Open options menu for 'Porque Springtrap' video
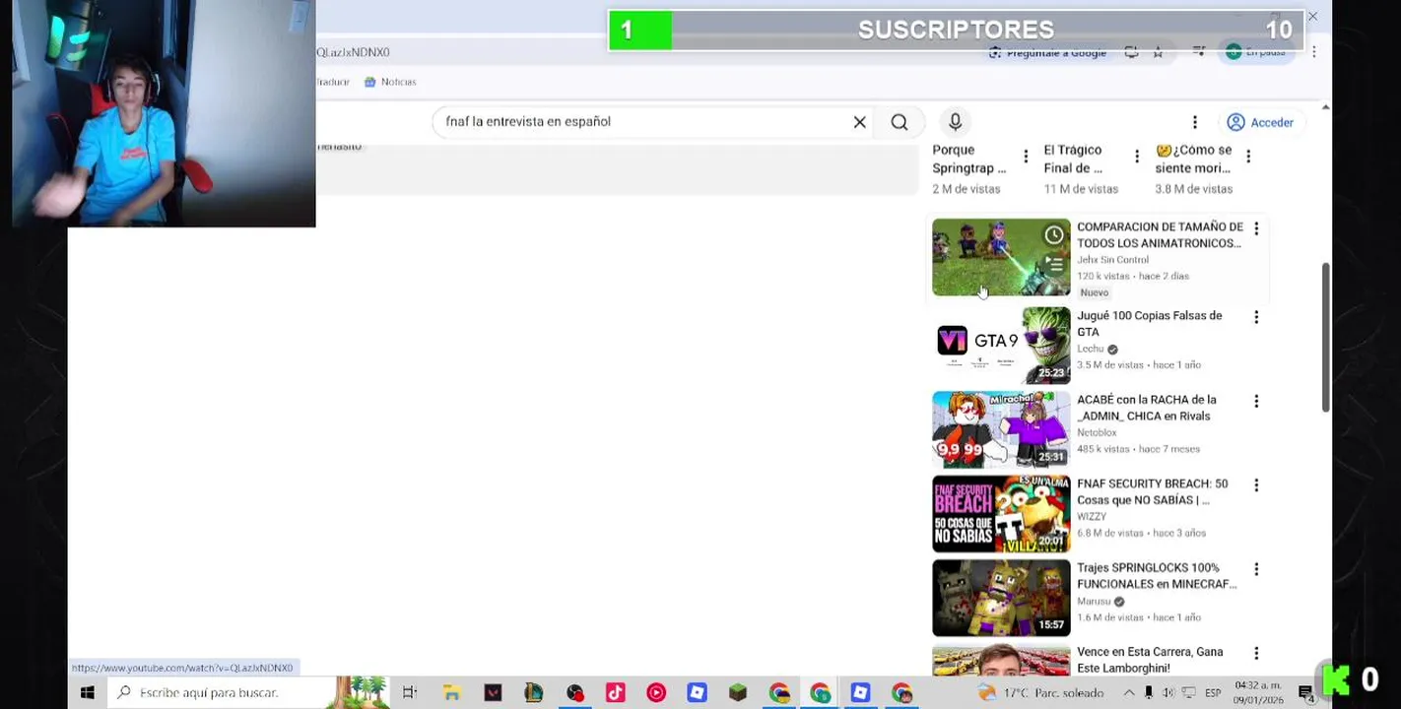Screen dimensions: 1401x709 (x=1026, y=156)
